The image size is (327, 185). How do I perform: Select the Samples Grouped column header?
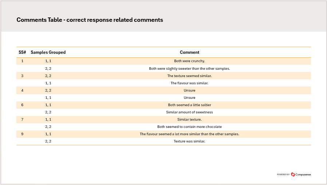[x=48, y=52]
